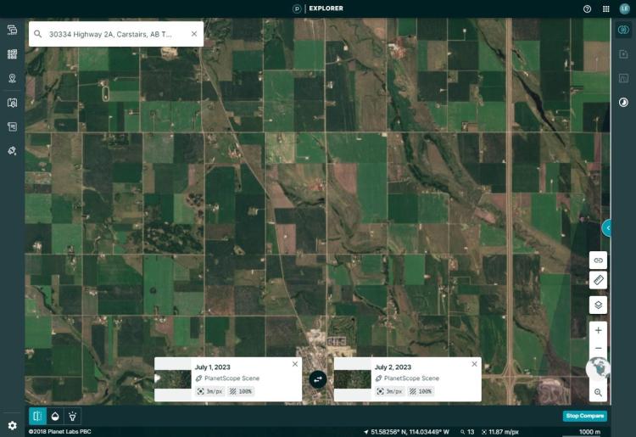Open the help question mark icon
The height and width of the screenshot is (437, 636).
587,9
